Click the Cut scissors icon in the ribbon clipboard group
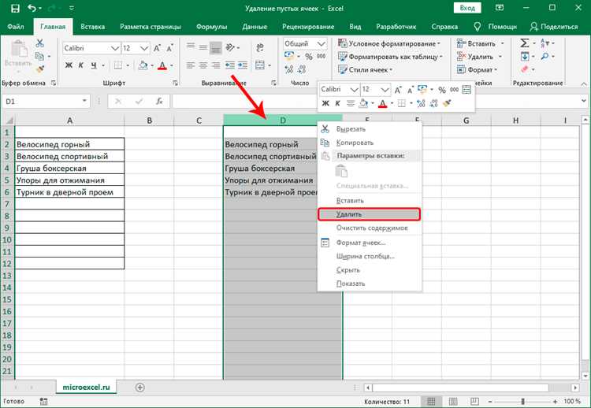591x408 pixels. pyautogui.click(x=39, y=43)
